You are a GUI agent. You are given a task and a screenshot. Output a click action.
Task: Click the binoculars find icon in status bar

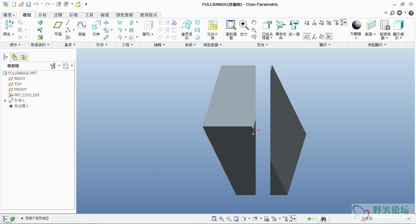coord(323,219)
